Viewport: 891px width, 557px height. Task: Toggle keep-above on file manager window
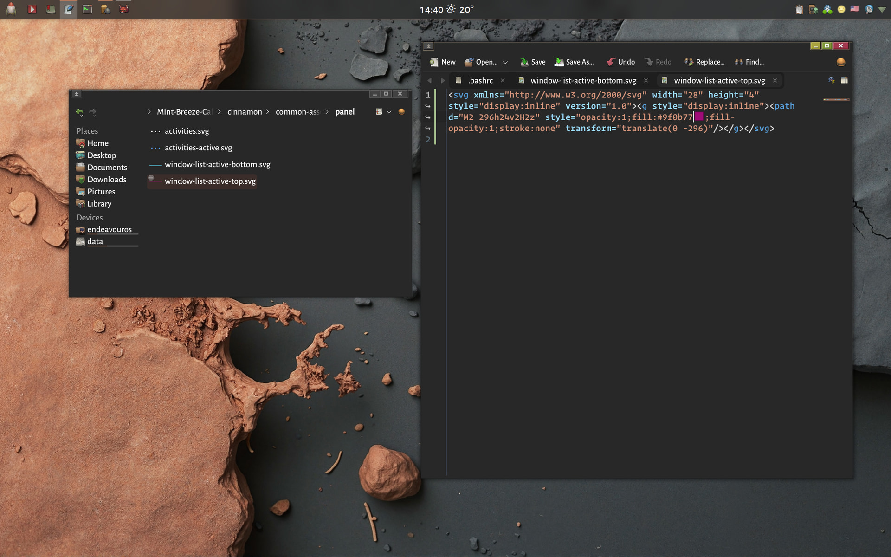pos(77,94)
